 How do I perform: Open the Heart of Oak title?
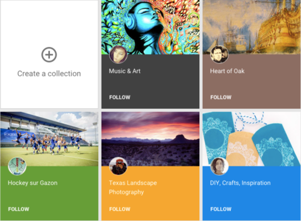point(227,71)
